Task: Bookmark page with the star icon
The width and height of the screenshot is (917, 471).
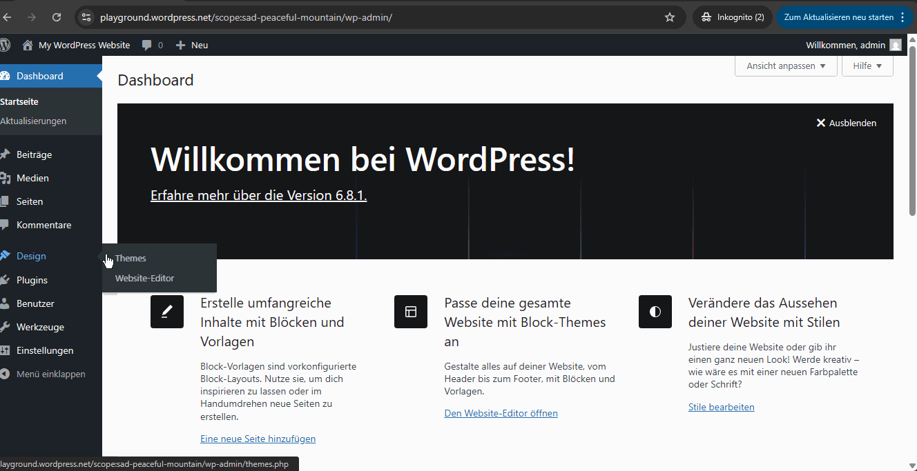Action: pyautogui.click(x=670, y=17)
